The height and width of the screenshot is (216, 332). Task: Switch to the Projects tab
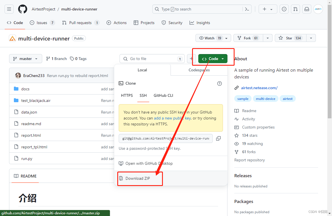point(144,23)
